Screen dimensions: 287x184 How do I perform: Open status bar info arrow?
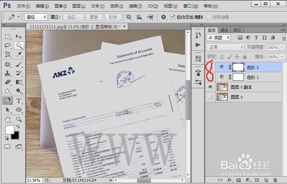click(111, 180)
